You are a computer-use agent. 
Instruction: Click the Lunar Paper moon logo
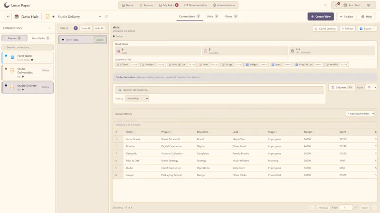[x=7, y=5]
